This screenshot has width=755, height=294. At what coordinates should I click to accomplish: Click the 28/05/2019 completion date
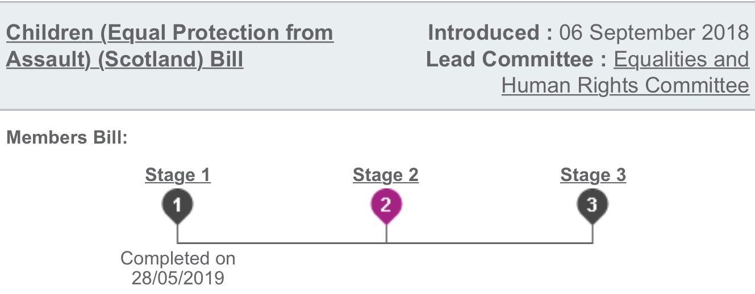178,278
